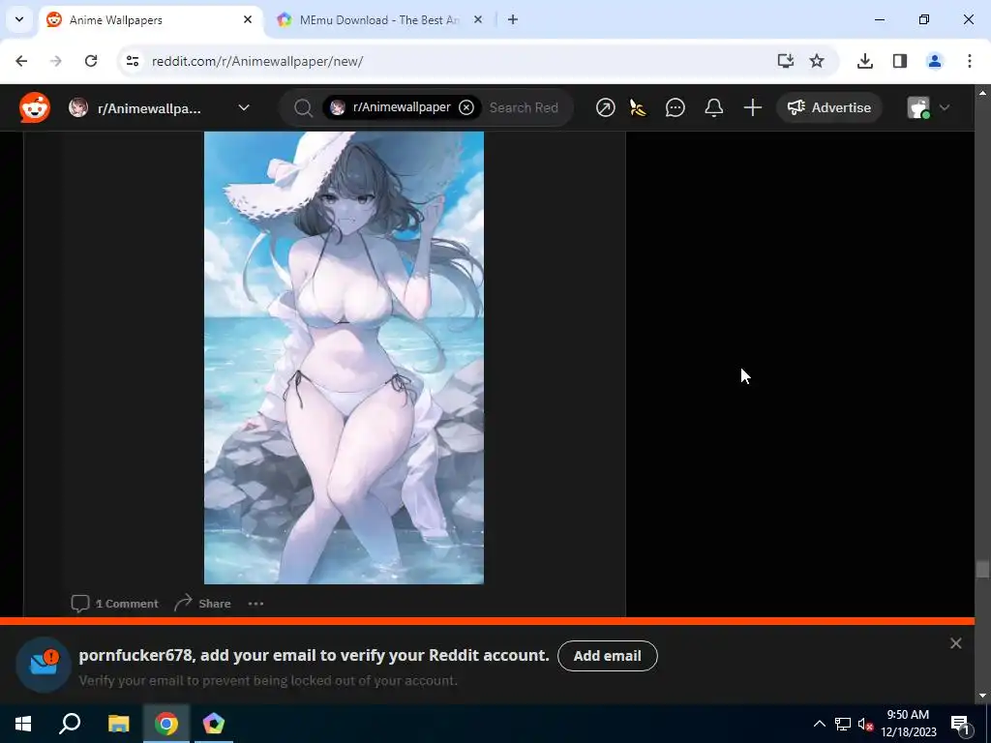Toggle the Chrome side panel

900,61
